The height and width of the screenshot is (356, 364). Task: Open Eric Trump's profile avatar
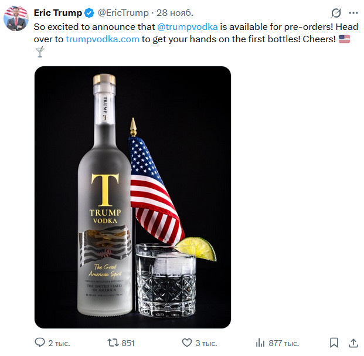pos(16,18)
